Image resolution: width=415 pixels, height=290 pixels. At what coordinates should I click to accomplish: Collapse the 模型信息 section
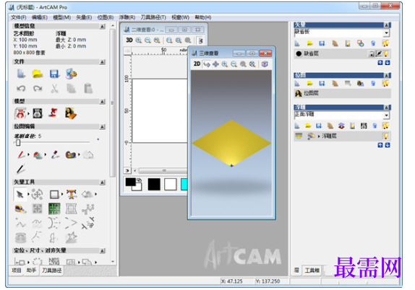coord(103,26)
